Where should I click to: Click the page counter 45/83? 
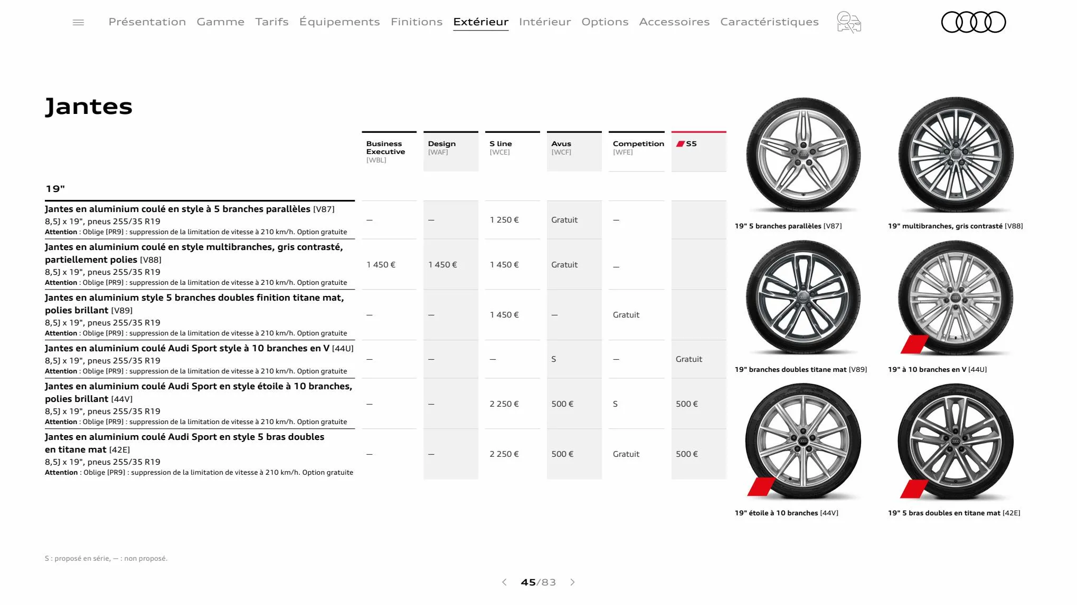(x=538, y=582)
